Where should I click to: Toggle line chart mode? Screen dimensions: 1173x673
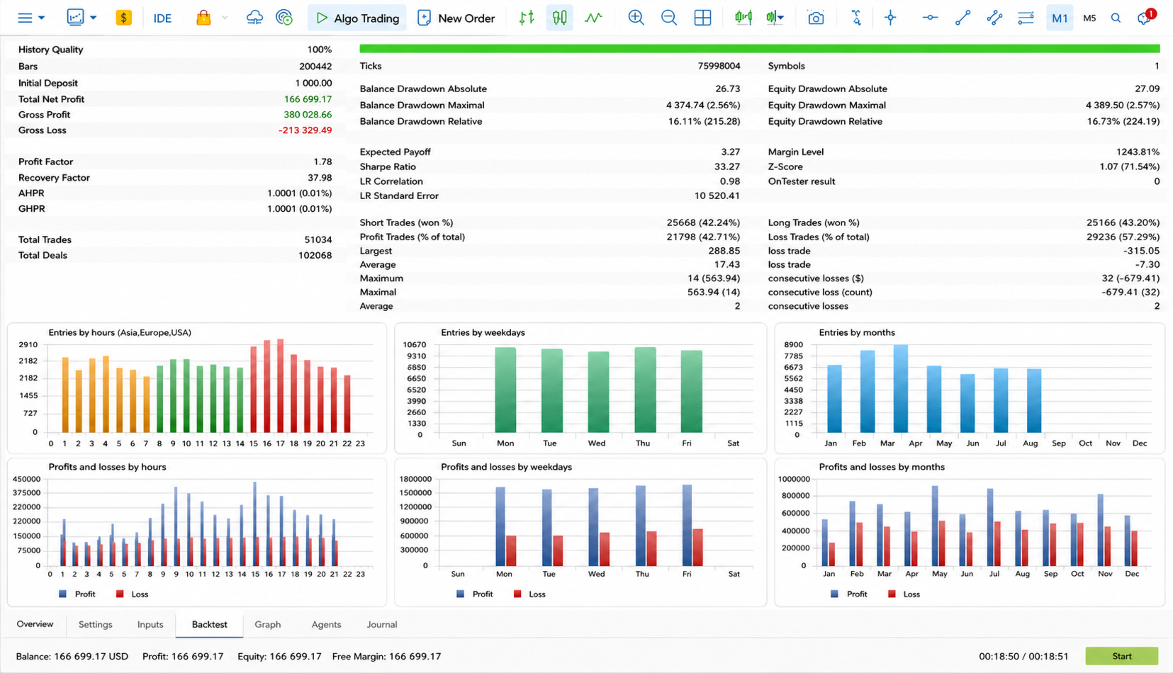[593, 18]
